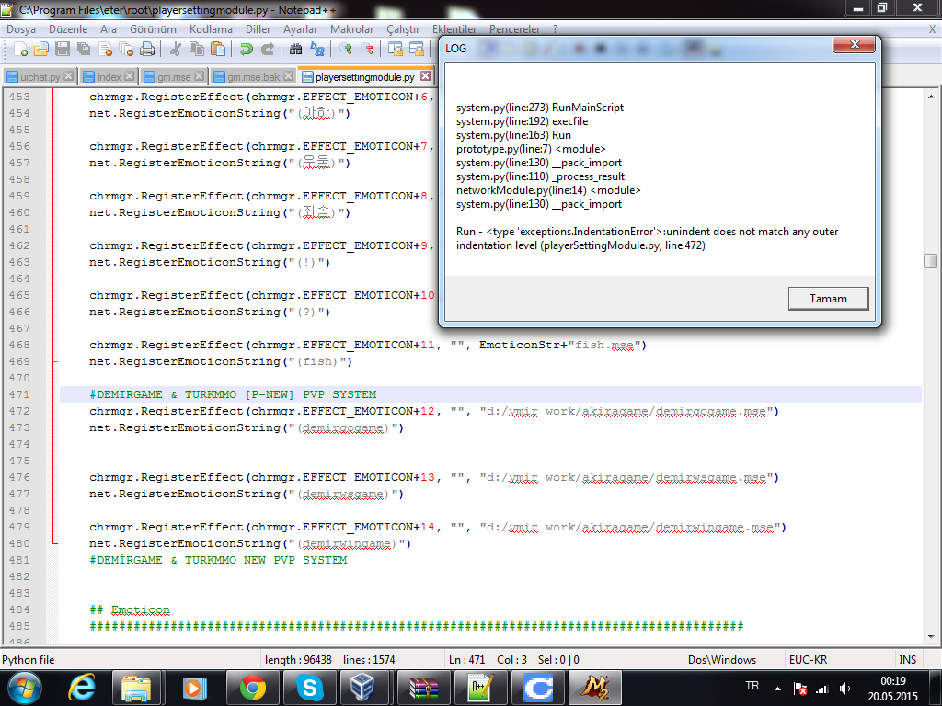The height and width of the screenshot is (706, 942).
Task: Click the Save All toolbar icon
Action: pyautogui.click(x=84, y=50)
